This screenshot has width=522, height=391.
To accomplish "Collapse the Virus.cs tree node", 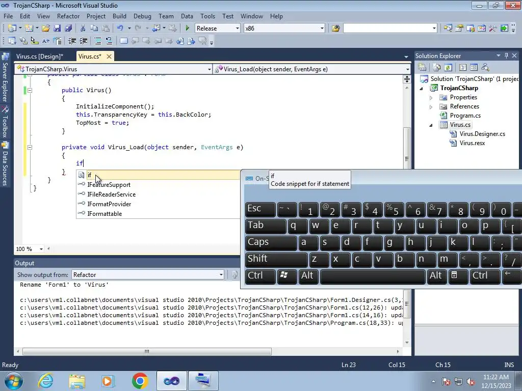I will 431,125.
